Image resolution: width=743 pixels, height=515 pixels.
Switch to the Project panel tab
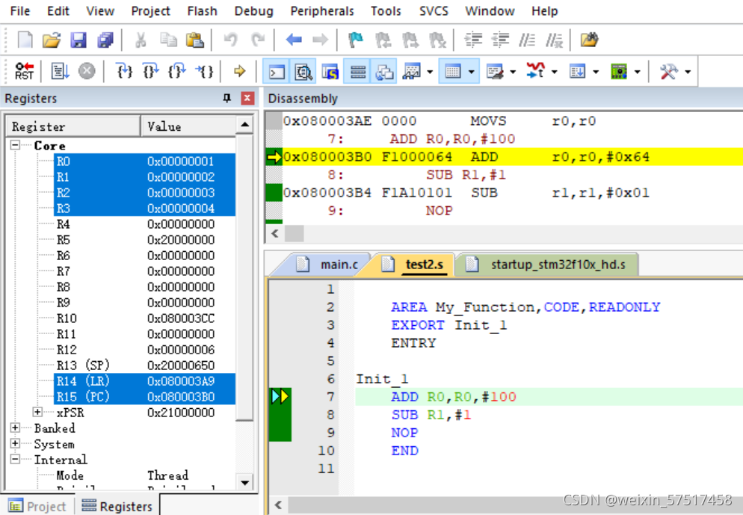pyautogui.click(x=37, y=507)
